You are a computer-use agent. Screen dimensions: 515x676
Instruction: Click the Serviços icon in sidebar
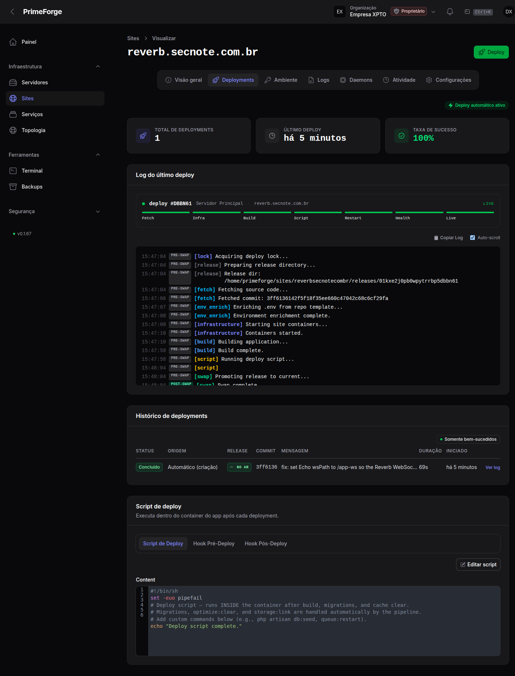click(13, 114)
